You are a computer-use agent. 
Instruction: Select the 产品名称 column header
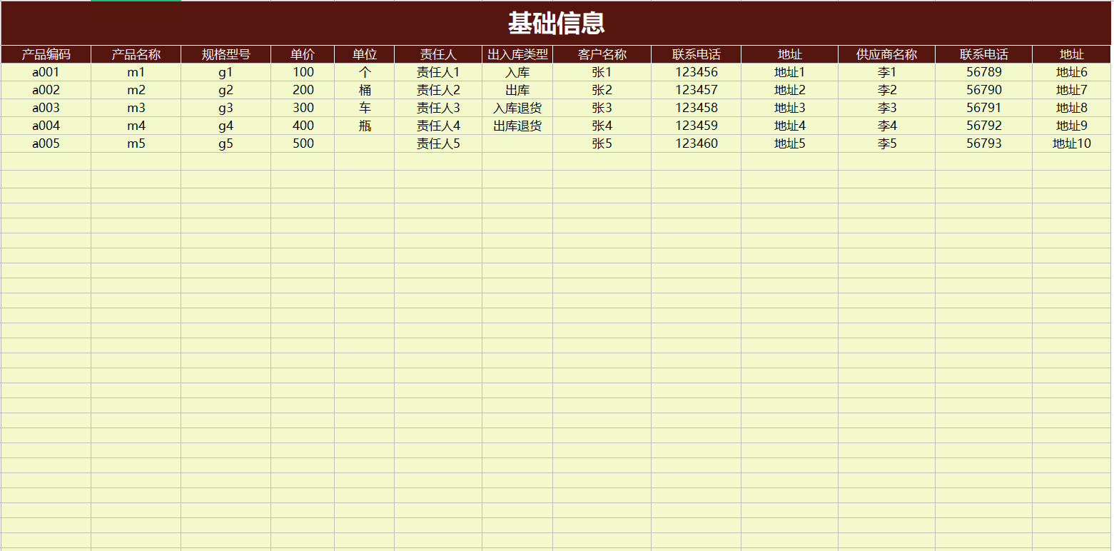[136, 54]
